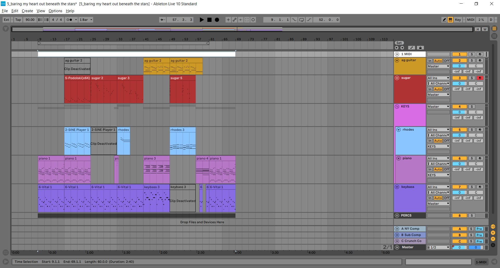Click the Set locator button
The width and height of the screenshot is (500, 268).
click(x=399, y=43)
